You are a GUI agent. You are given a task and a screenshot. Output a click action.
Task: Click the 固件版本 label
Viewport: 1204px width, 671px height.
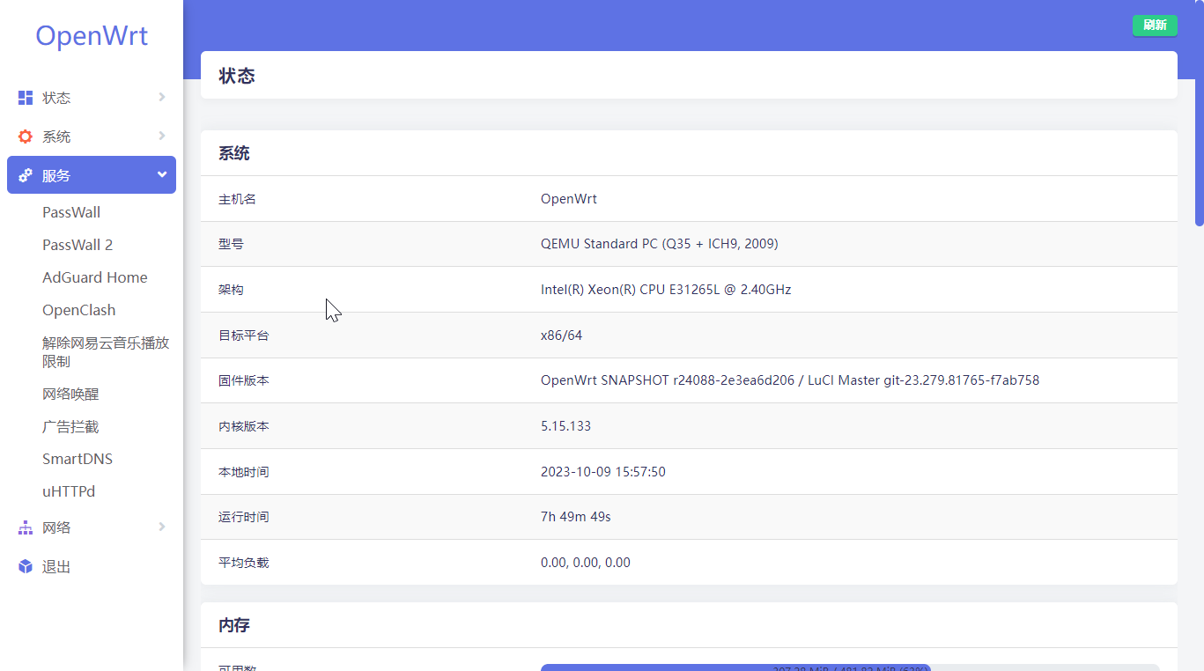[244, 380]
